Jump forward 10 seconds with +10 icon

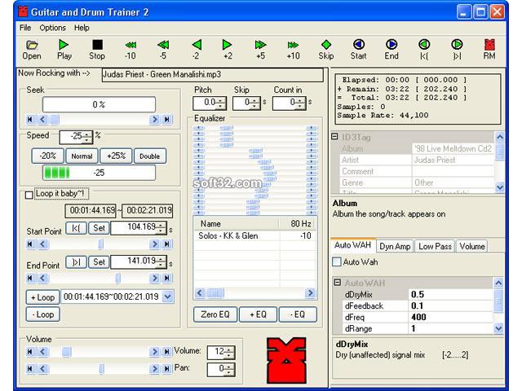coord(293,50)
